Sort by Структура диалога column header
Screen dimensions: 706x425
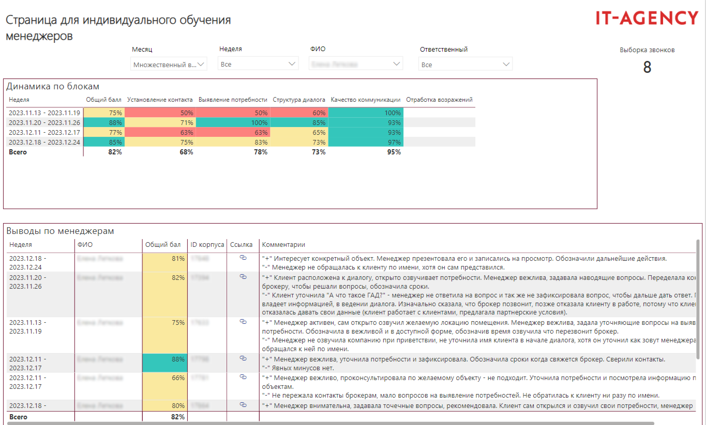coord(299,99)
